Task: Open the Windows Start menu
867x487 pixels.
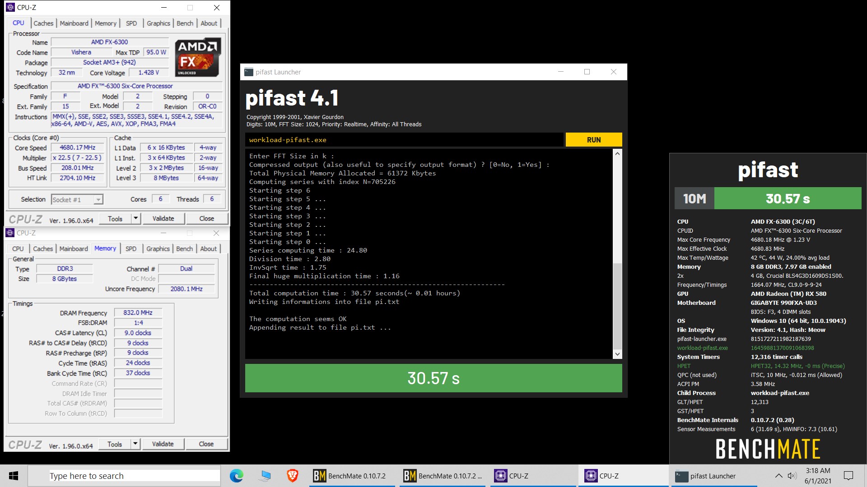Action: (14, 476)
